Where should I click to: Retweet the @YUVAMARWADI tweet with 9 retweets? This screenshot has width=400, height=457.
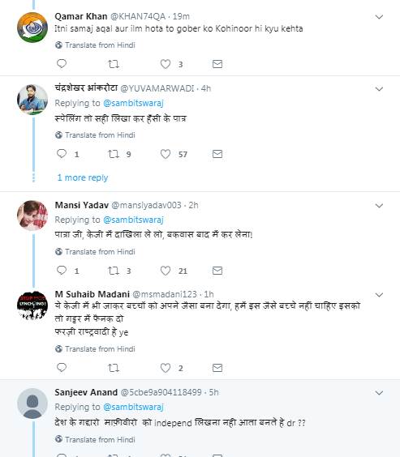click(114, 154)
